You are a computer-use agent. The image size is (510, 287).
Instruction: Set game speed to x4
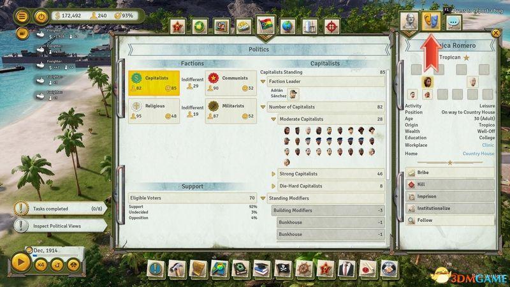[x=40, y=265]
